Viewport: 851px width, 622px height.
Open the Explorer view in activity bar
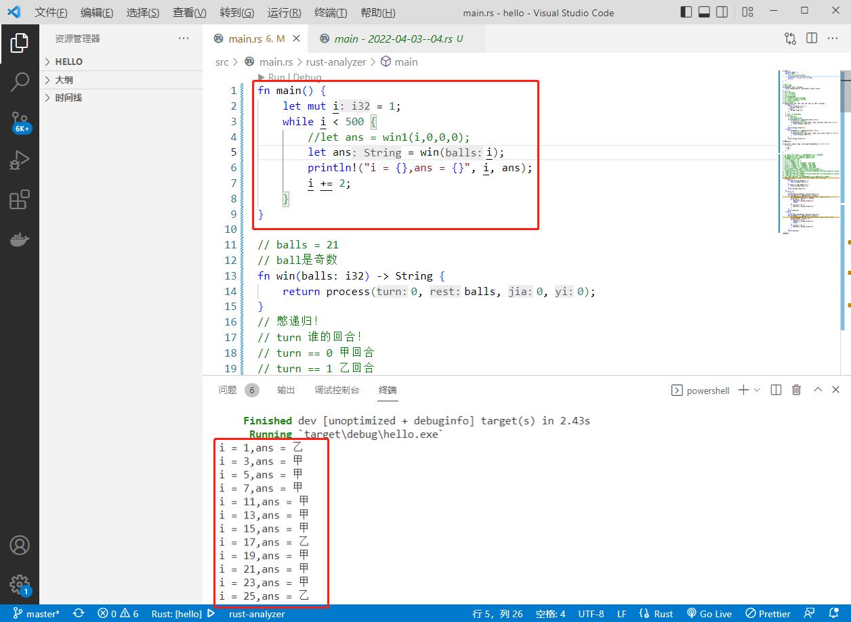coord(20,43)
